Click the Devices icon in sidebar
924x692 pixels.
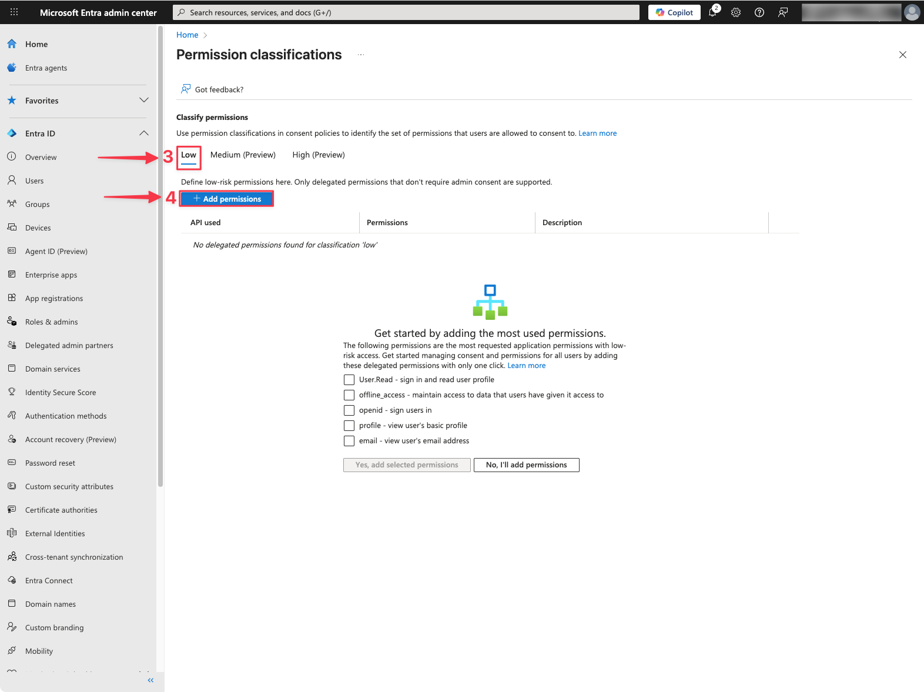(12, 227)
